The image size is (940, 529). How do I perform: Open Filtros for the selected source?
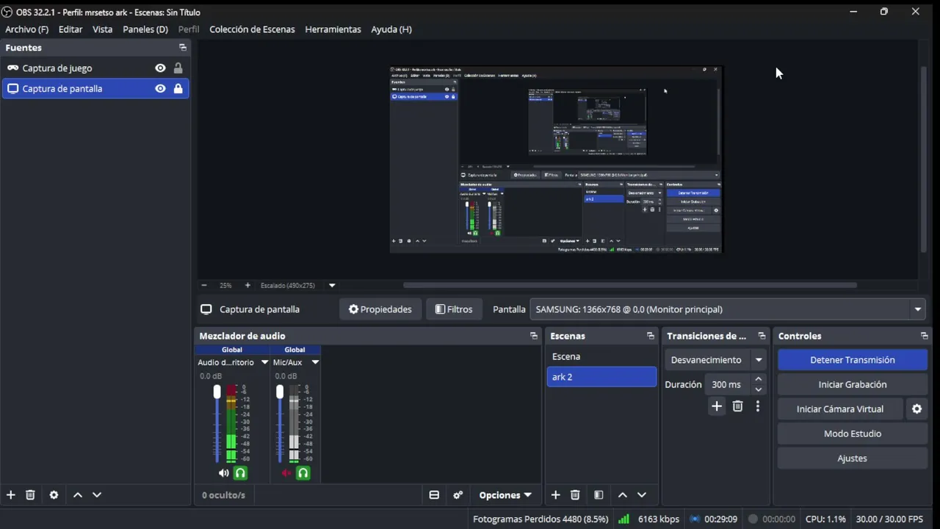tap(454, 309)
